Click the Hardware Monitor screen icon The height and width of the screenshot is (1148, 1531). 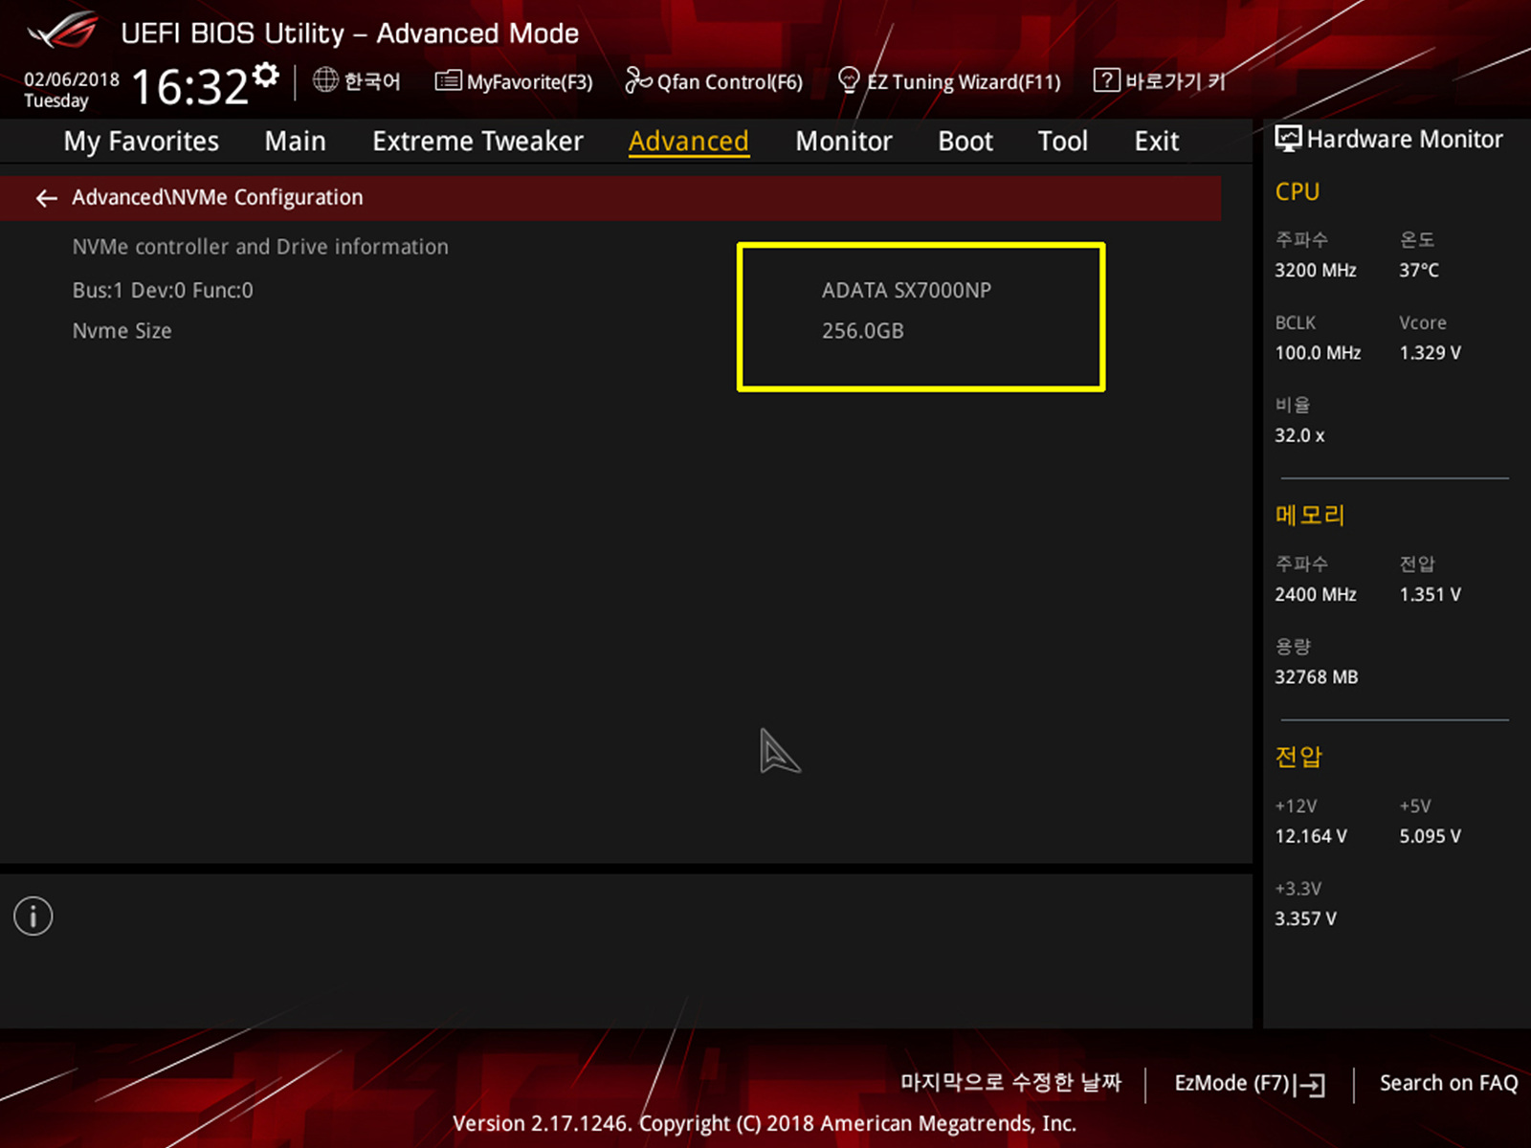1288,140
